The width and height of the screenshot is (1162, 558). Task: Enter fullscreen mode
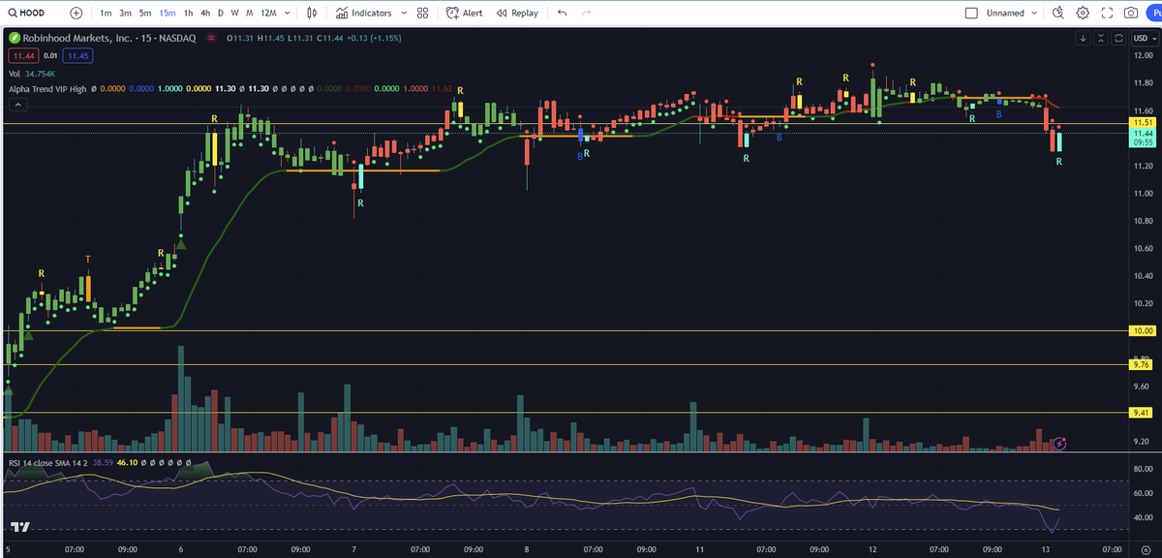coord(1107,14)
